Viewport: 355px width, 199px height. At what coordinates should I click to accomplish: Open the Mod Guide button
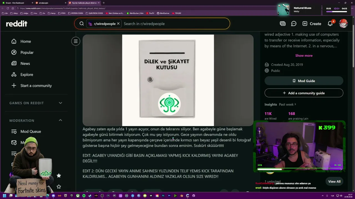(304, 81)
